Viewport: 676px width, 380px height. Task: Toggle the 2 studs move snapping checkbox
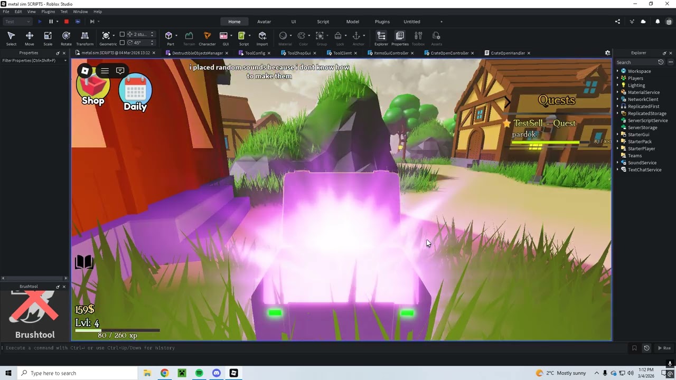pos(122,34)
